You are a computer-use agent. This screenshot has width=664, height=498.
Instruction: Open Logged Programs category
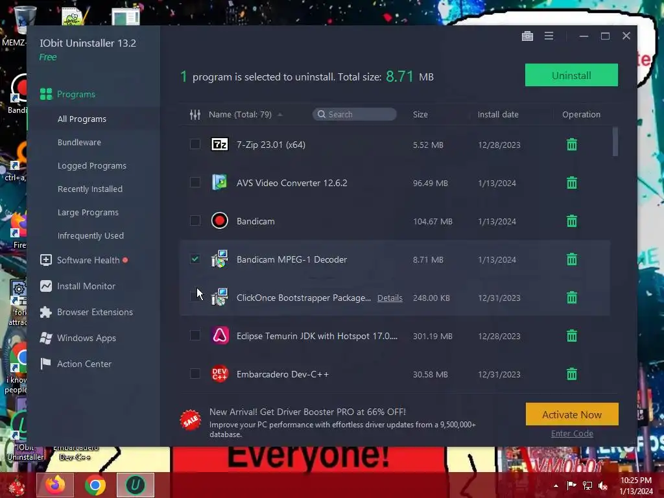(x=92, y=165)
